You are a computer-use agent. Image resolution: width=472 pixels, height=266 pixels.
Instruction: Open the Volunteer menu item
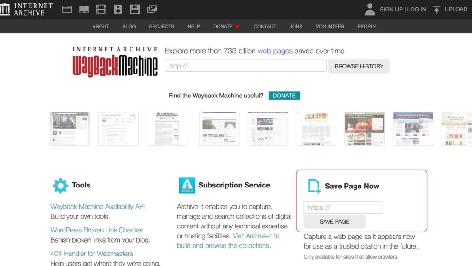[x=330, y=26]
